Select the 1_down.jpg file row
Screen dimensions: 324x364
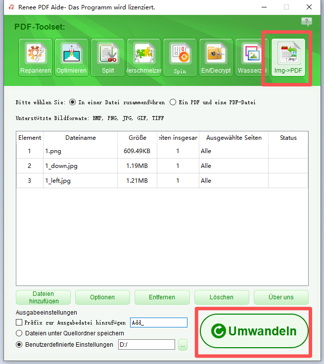pyautogui.click(x=79, y=166)
